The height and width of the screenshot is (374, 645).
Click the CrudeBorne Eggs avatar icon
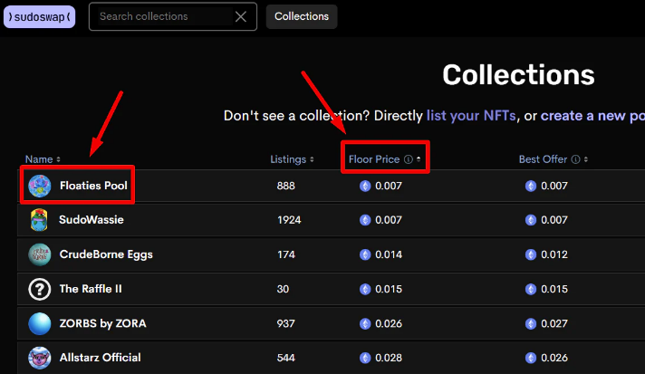(x=39, y=254)
